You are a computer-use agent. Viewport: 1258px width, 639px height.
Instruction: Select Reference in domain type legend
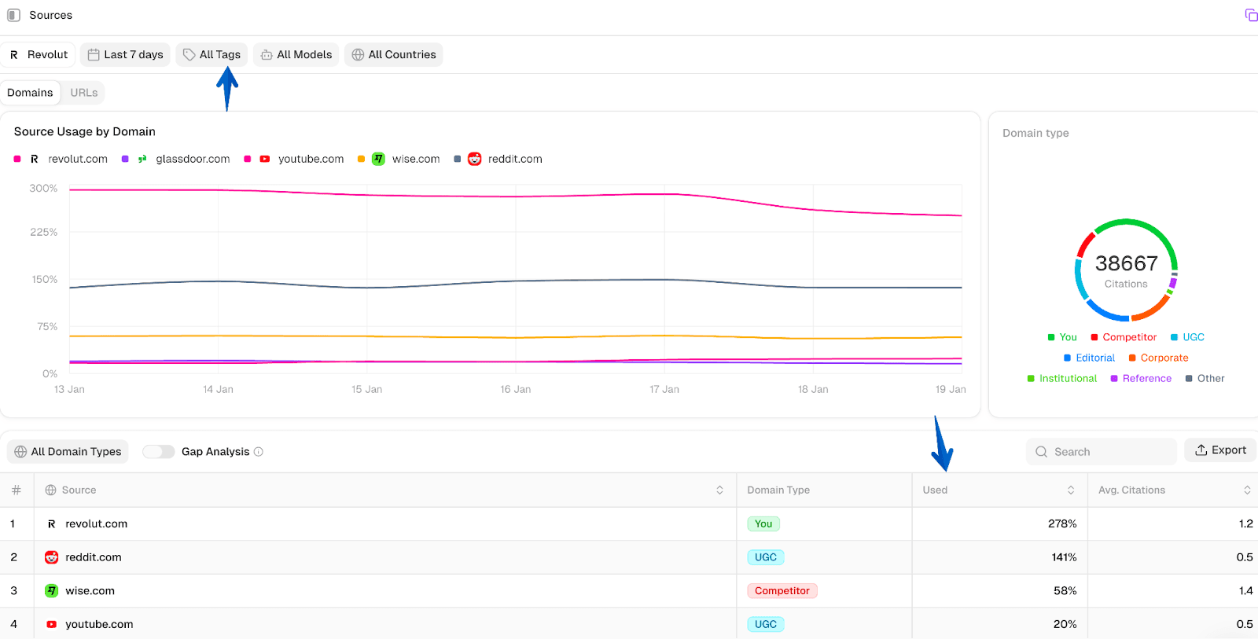tap(1141, 378)
